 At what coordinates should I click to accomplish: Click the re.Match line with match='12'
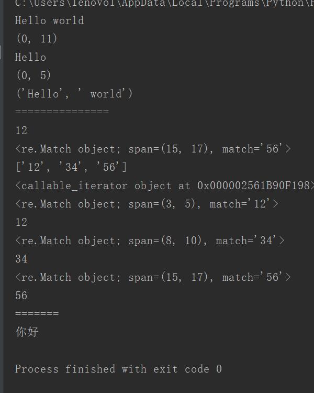pos(147,204)
